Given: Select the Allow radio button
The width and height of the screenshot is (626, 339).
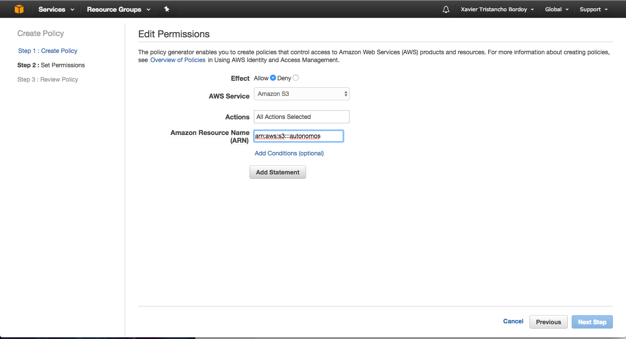Looking at the screenshot, I should coord(273,78).
